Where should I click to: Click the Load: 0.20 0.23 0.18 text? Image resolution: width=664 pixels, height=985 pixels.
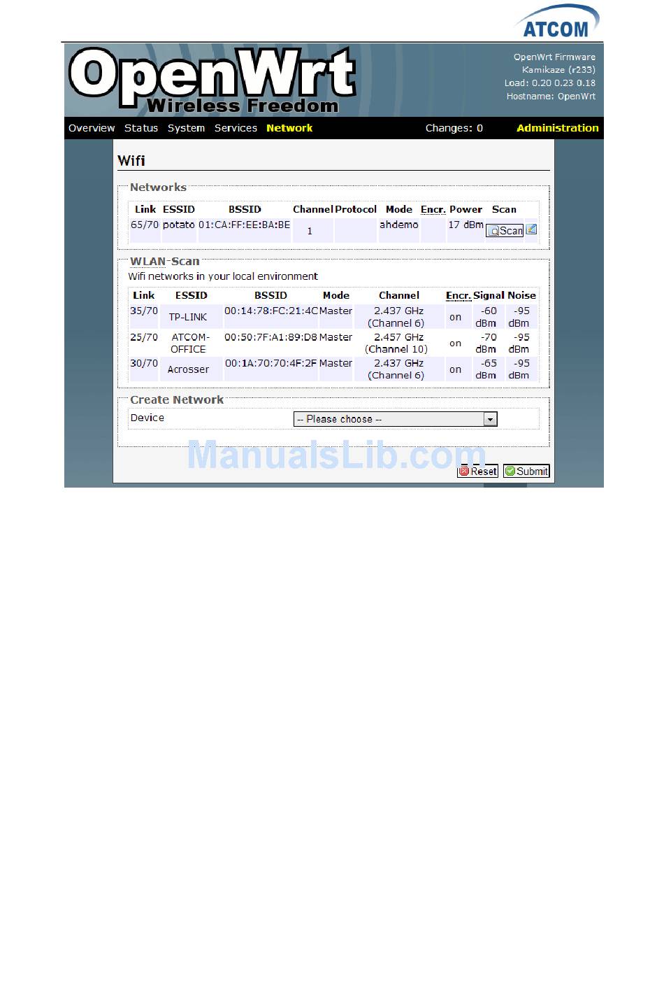(550, 83)
